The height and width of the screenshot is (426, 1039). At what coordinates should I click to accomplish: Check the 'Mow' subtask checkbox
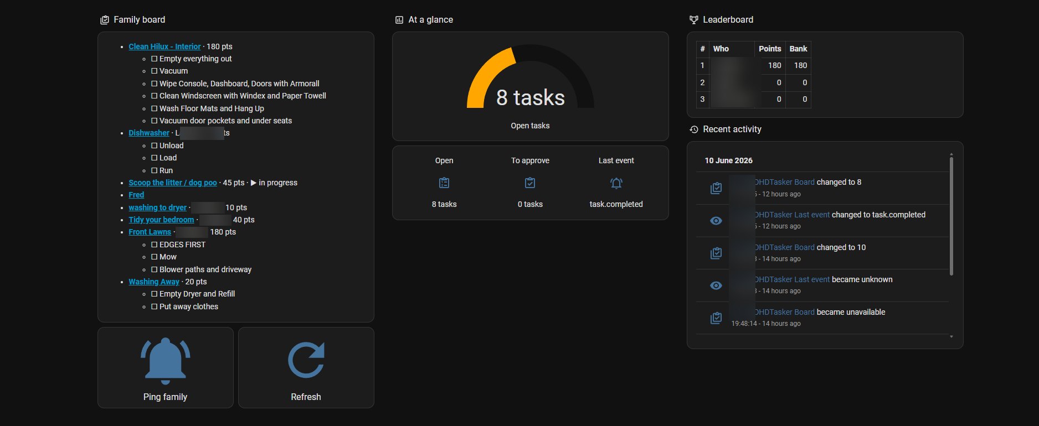click(x=155, y=257)
